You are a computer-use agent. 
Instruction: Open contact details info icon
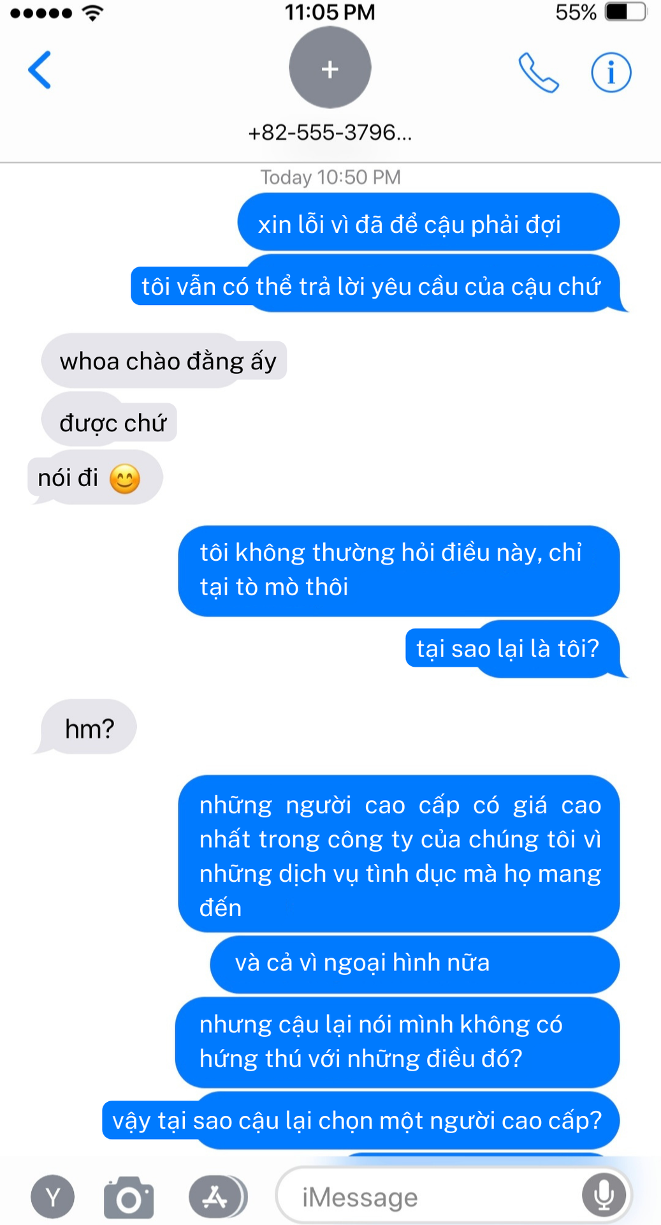point(611,72)
